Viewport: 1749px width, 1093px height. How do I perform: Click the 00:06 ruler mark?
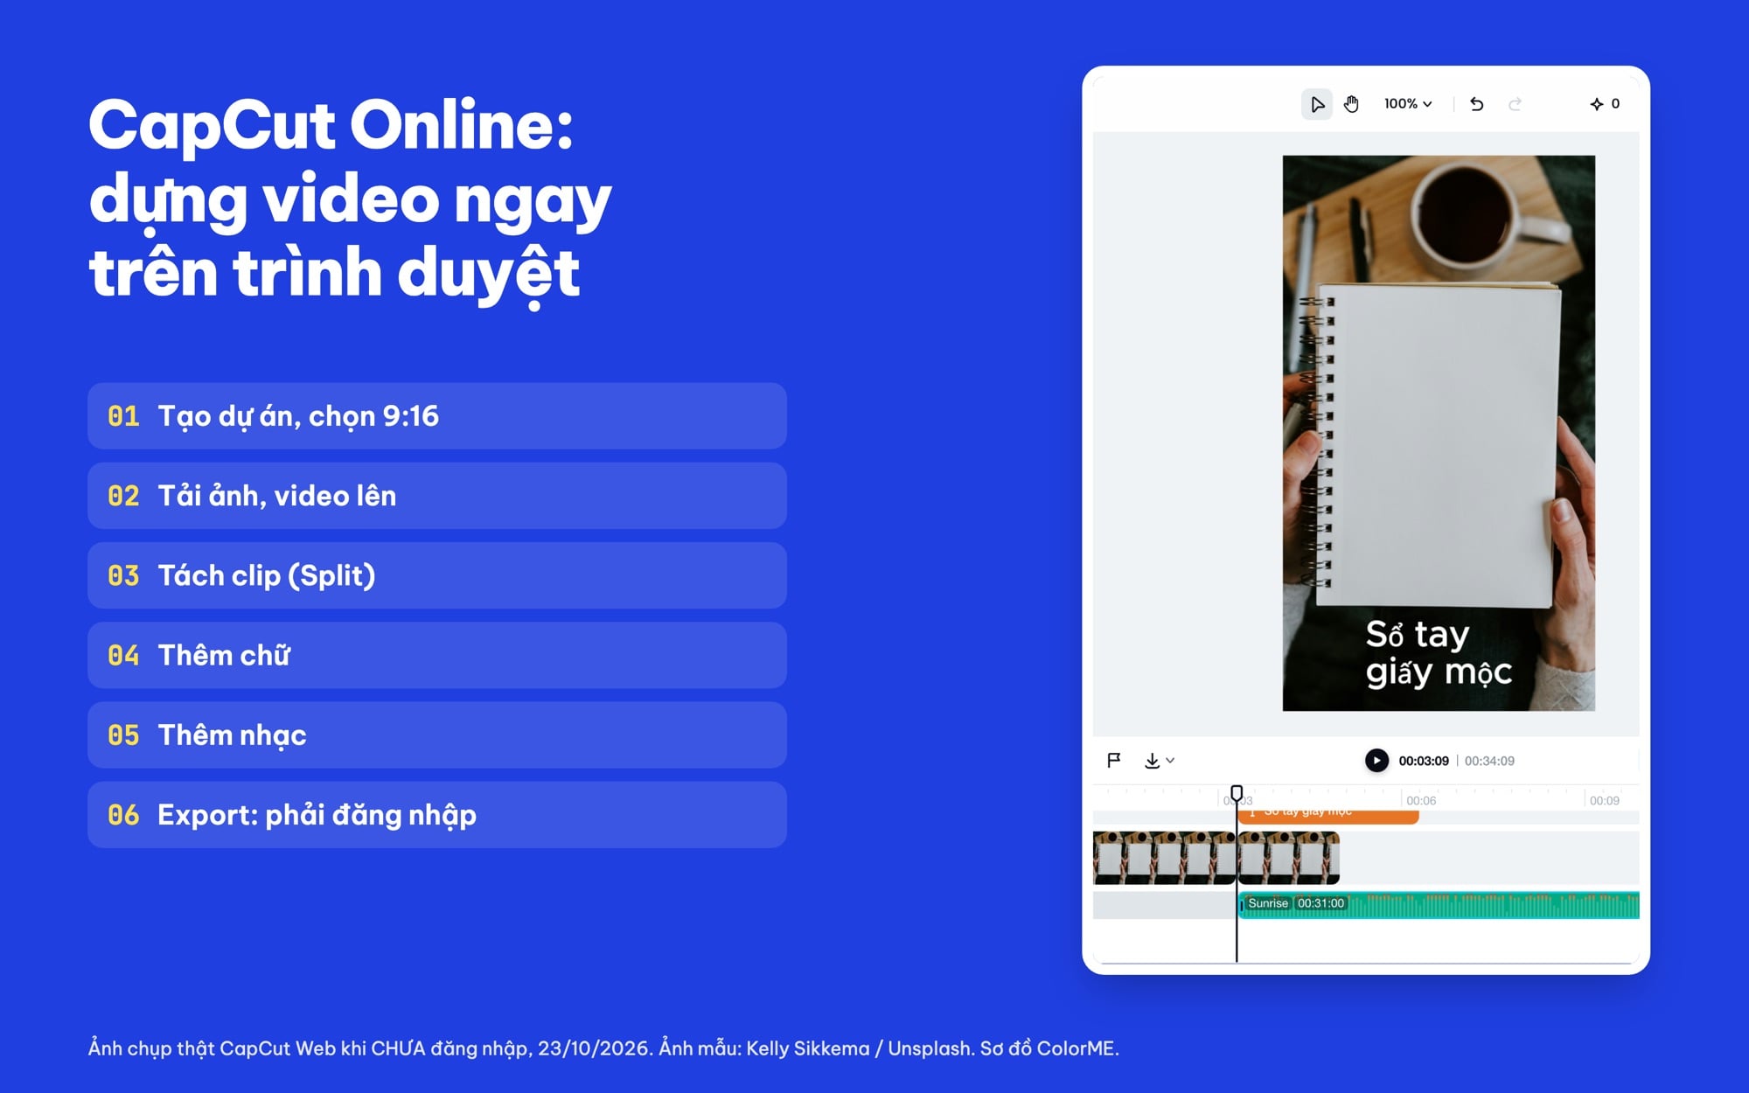pyautogui.click(x=1421, y=800)
